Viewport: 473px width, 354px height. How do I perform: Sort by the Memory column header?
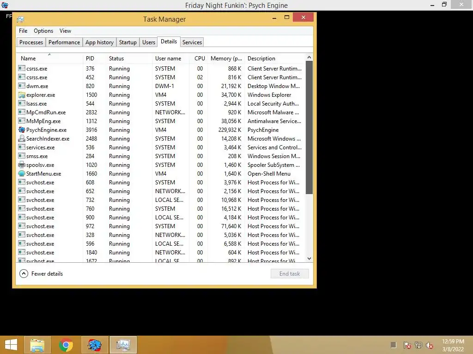click(x=226, y=59)
